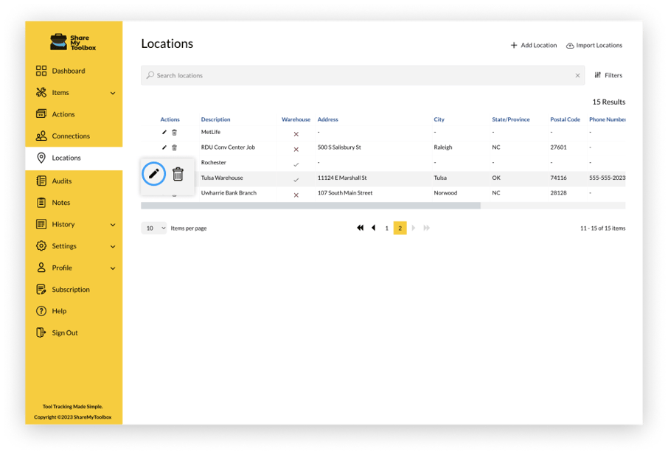The height and width of the screenshot is (454, 668).
Task: Click the Import Locations button
Action: click(594, 45)
